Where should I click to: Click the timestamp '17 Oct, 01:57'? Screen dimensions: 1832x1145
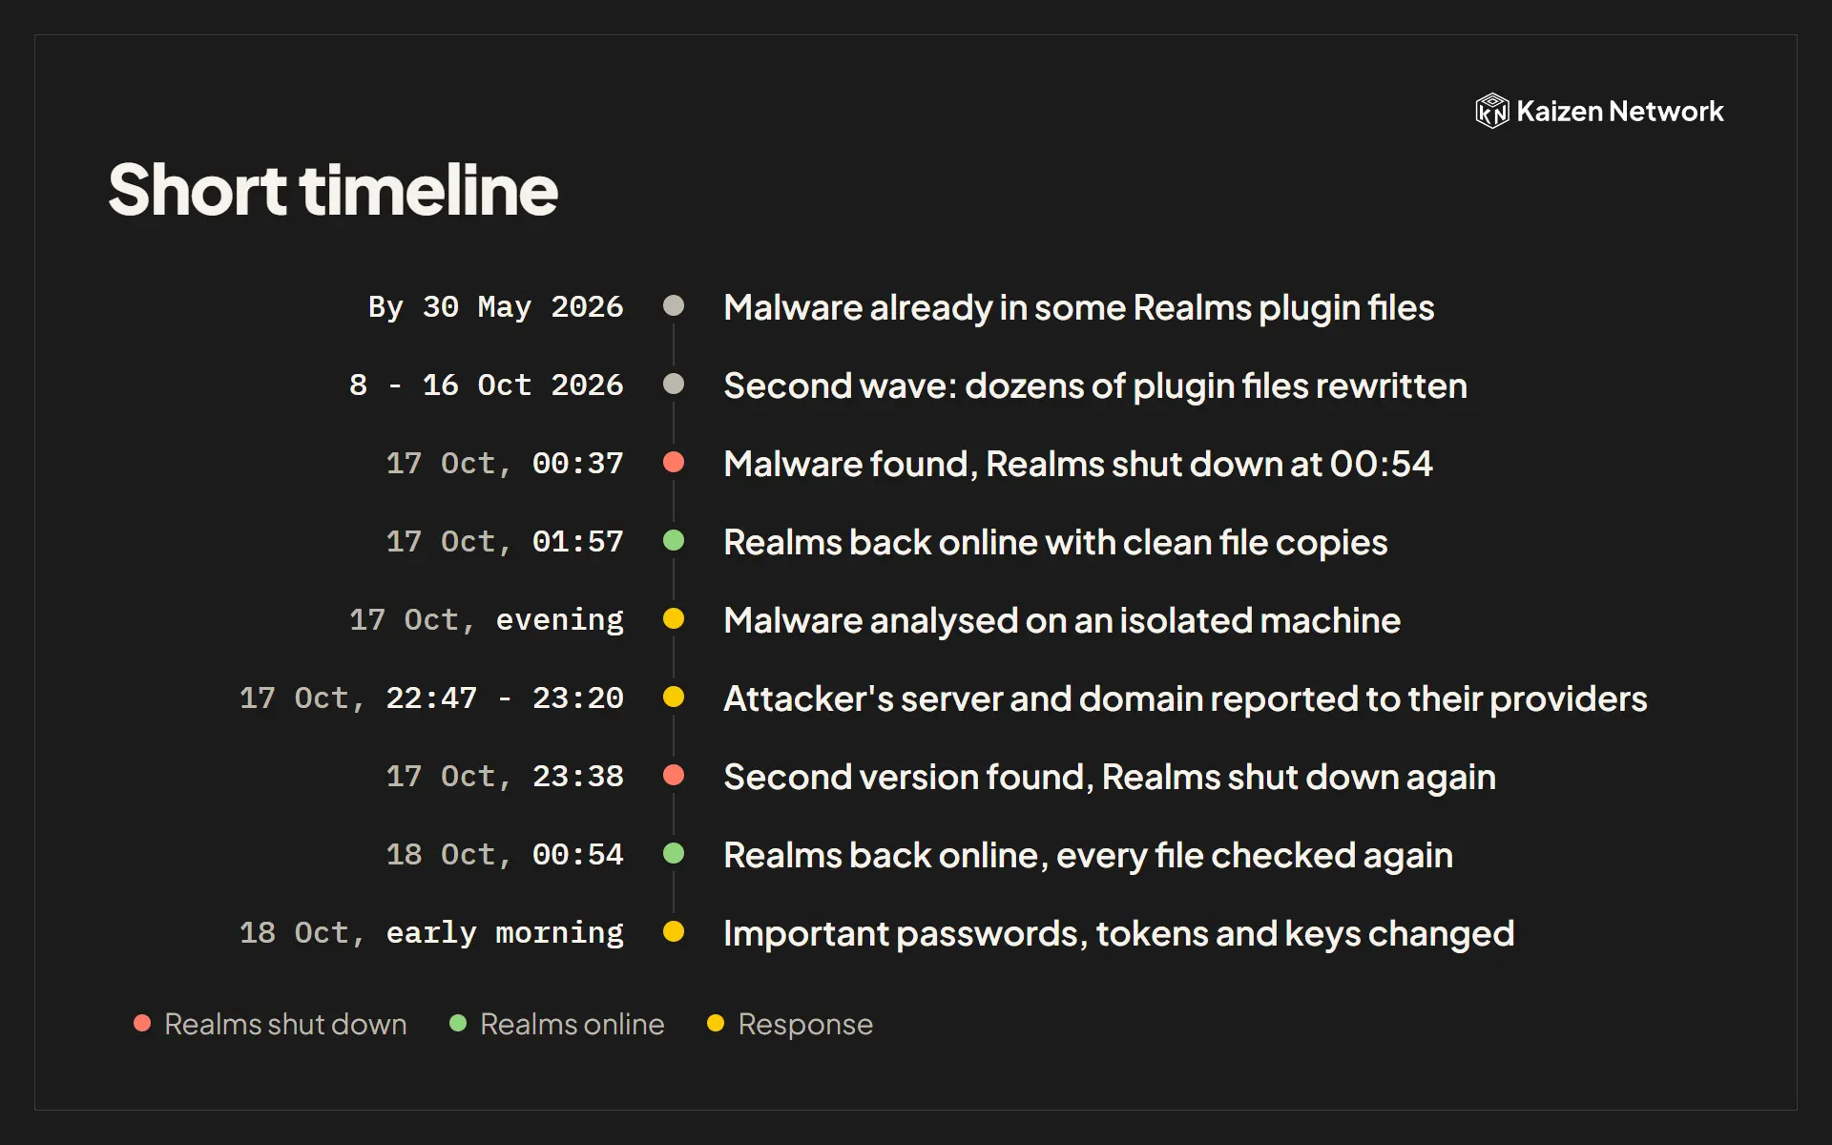(505, 542)
